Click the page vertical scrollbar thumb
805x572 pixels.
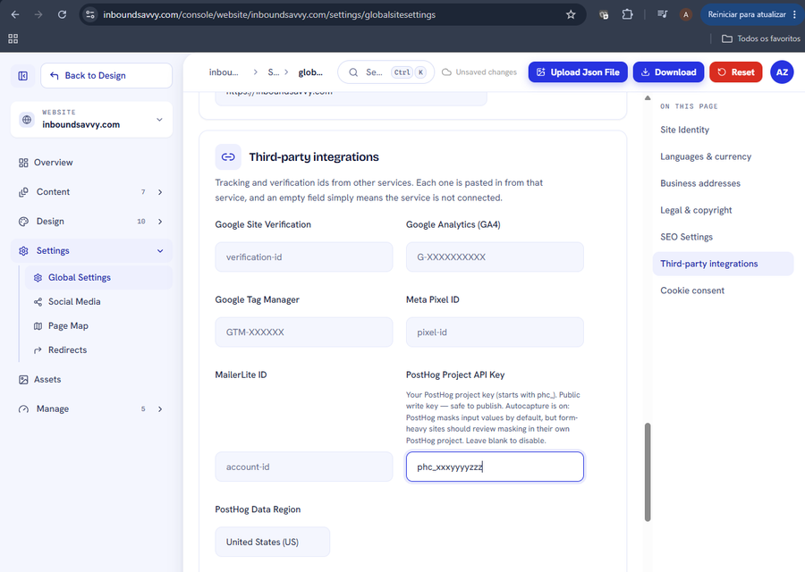648,472
